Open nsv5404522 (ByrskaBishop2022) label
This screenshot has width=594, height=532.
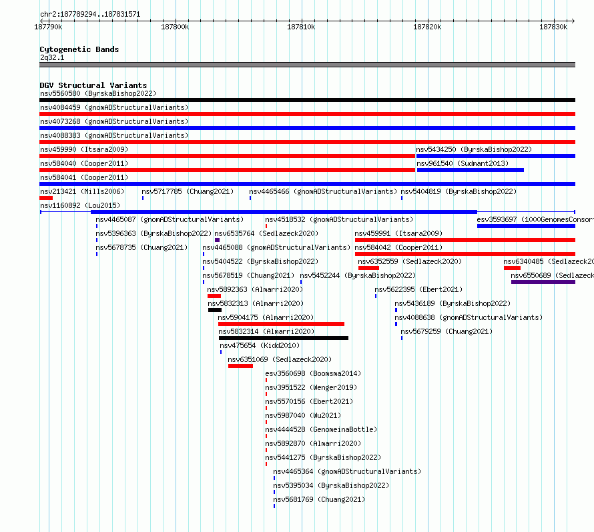[x=260, y=261]
